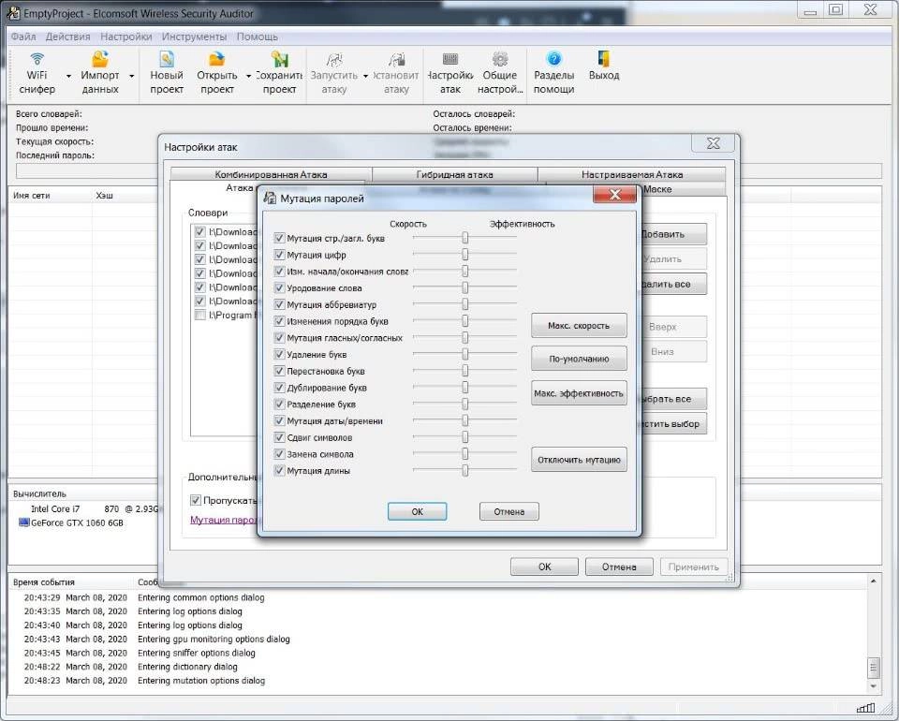
Task: Close the Мутация паролей dialog
Action: (x=614, y=195)
